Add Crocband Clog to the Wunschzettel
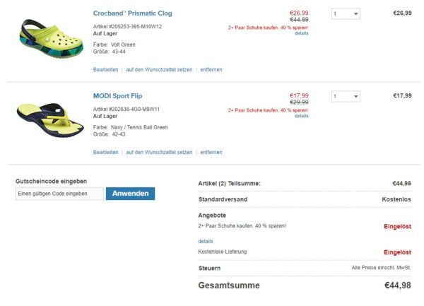This screenshot has height=306, width=424. (159, 70)
